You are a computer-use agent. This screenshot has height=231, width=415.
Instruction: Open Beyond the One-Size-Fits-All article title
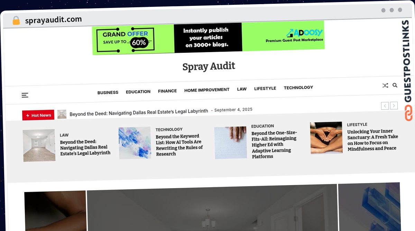click(x=274, y=144)
